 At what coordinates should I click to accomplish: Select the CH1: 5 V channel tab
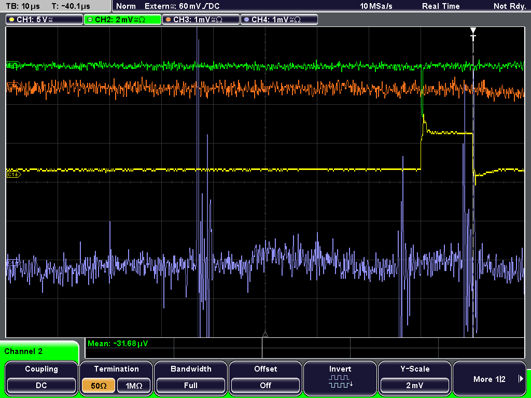[45, 20]
